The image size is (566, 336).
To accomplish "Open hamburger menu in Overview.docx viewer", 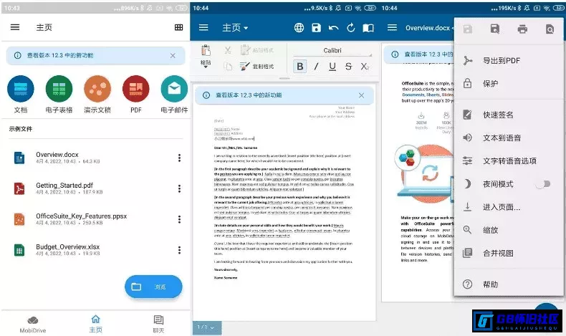I will point(393,28).
